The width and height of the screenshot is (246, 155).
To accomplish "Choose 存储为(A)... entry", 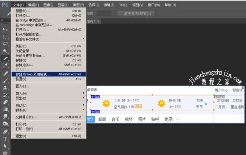I will tap(49, 65).
